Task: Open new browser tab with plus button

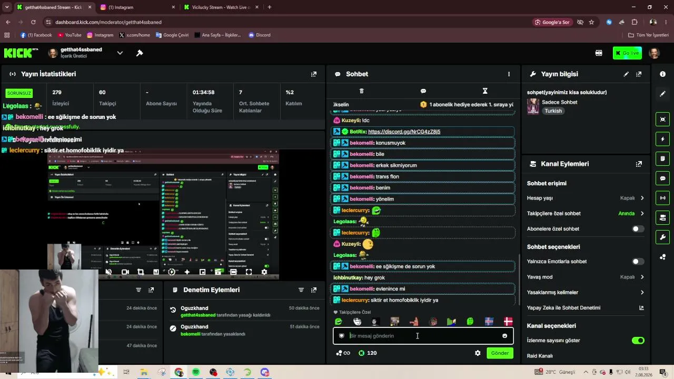Action: click(270, 7)
